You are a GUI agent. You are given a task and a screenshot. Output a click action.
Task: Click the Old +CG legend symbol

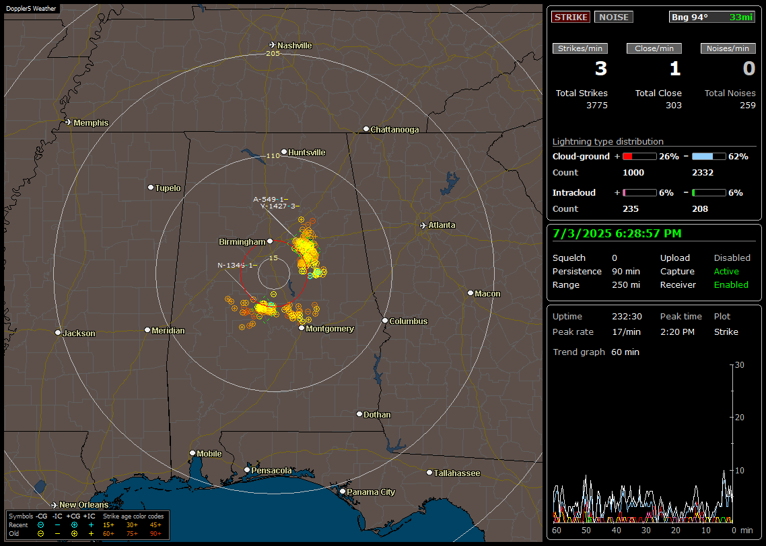click(74, 534)
